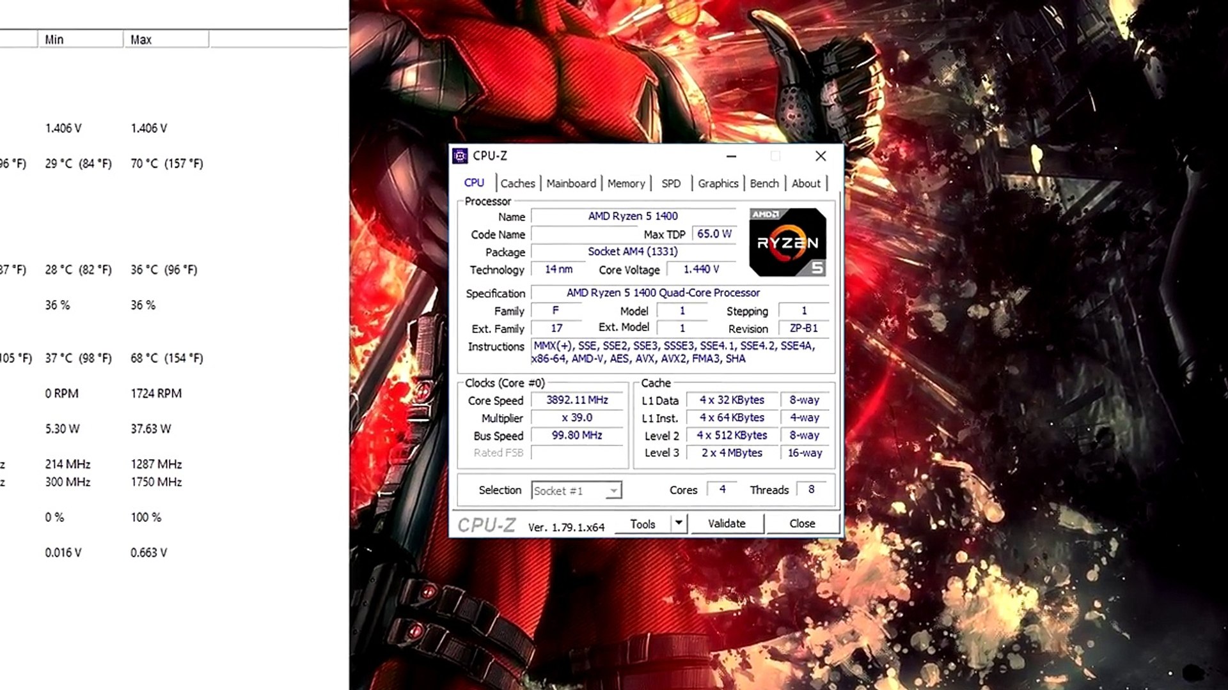Click the Revision value ZP-B1
Screen dimensions: 1228x690
point(804,328)
